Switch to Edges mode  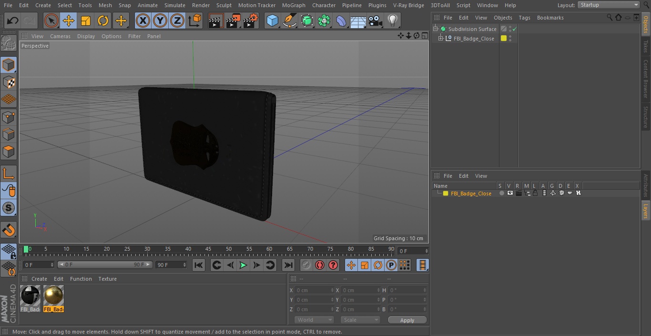tap(9, 134)
